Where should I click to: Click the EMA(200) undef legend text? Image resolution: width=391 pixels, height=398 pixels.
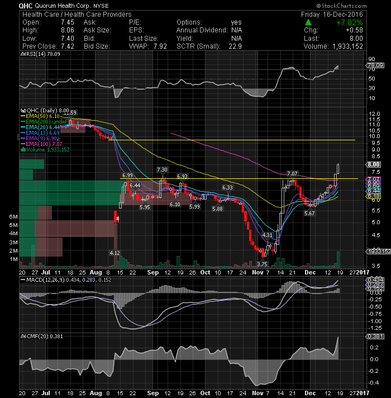click(x=46, y=122)
